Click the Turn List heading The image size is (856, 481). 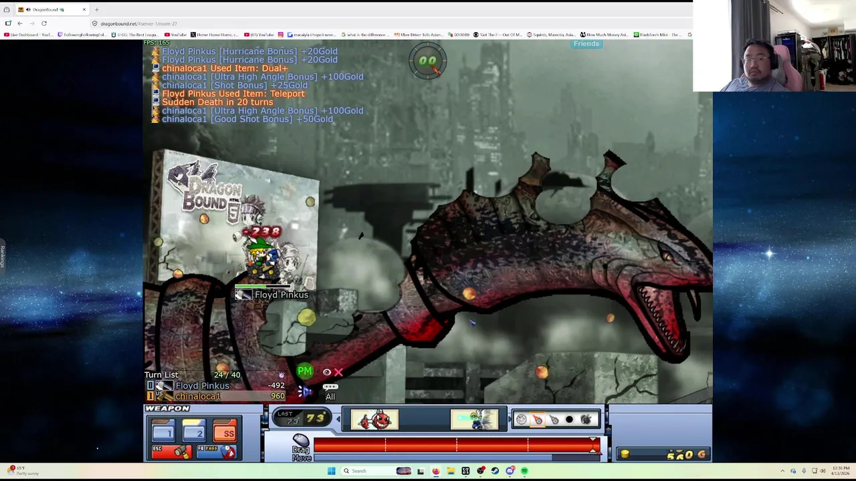coord(161,375)
